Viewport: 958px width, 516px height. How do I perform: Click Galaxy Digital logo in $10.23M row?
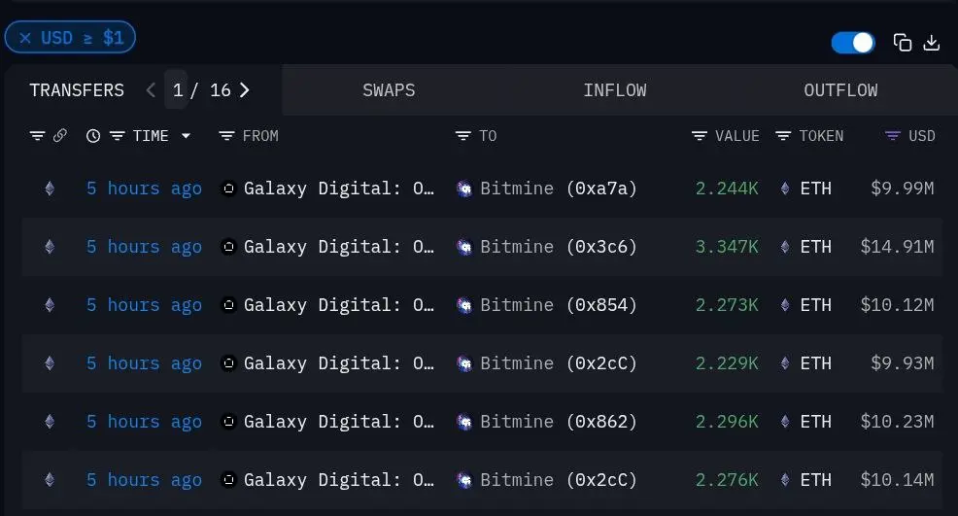point(228,422)
